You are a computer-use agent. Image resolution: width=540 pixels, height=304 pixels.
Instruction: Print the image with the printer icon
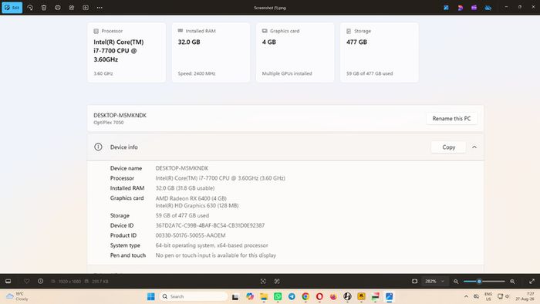coord(58,8)
